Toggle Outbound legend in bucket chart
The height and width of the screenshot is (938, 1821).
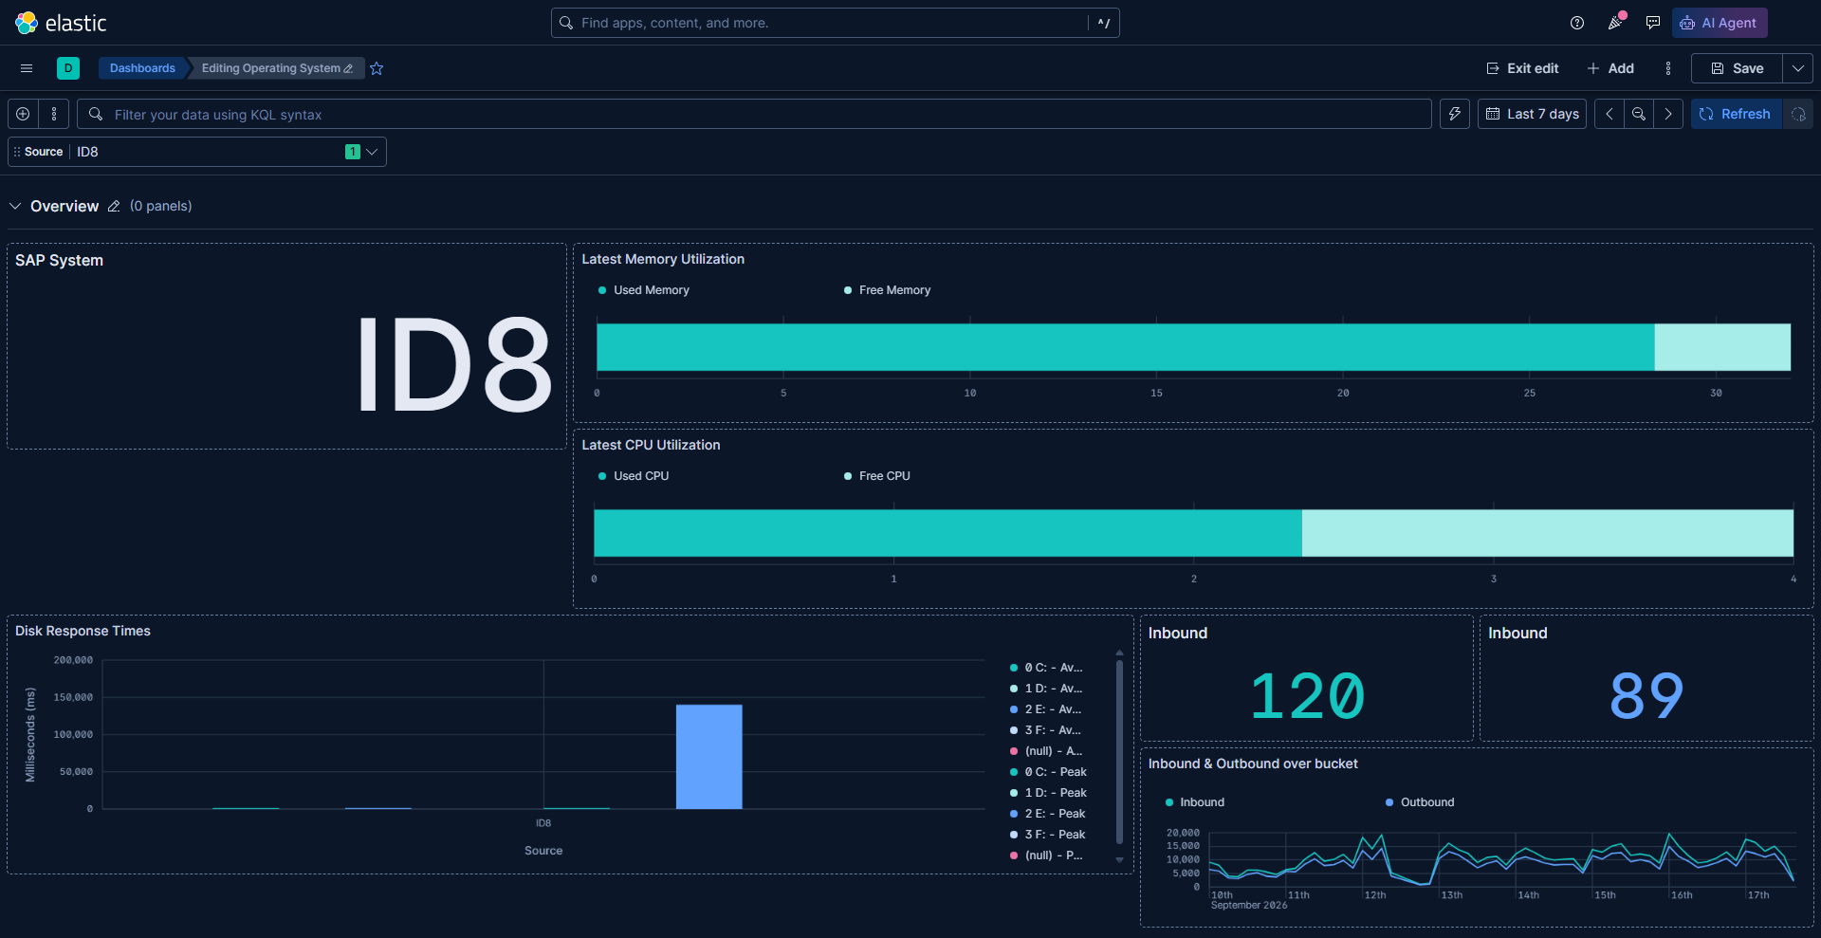(1420, 802)
